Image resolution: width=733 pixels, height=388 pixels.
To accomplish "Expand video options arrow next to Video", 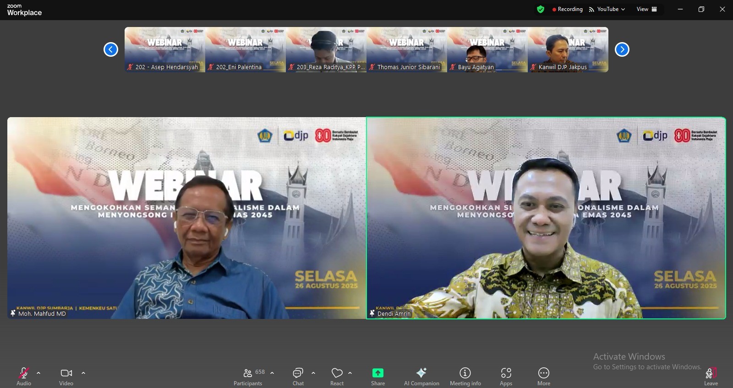I will coord(83,373).
